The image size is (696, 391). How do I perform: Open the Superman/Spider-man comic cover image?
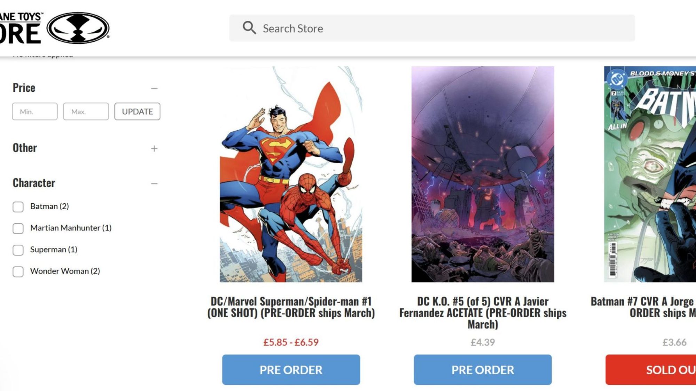coord(291,174)
